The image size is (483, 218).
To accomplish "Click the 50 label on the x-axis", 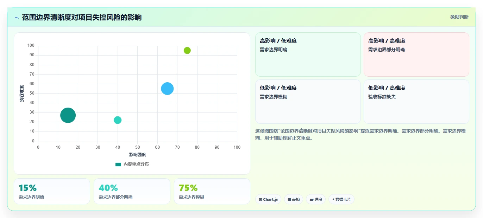I will click(x=138, y=147).
